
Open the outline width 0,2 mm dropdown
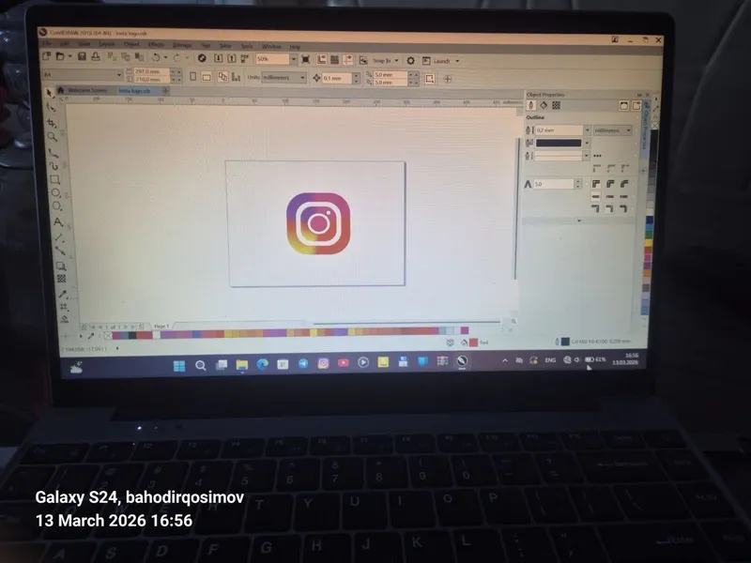588,130
